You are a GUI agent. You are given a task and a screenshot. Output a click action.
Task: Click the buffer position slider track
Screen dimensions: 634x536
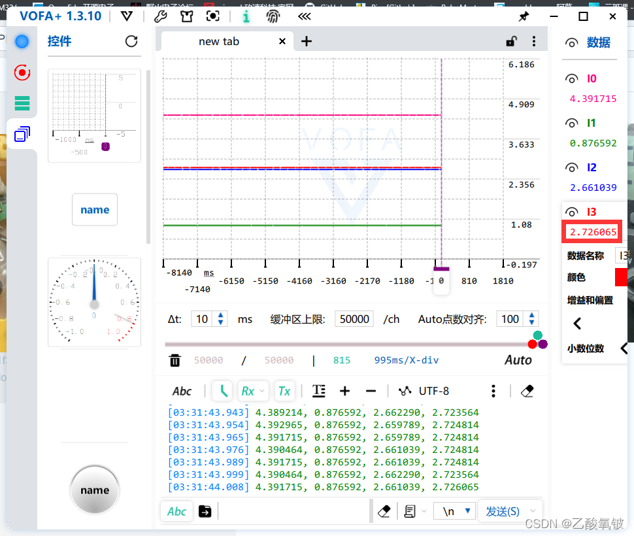click(347, 344)
